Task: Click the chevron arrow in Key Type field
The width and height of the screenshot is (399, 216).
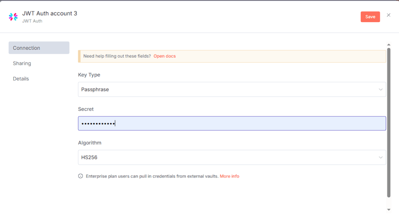Action: pos(381,90)
